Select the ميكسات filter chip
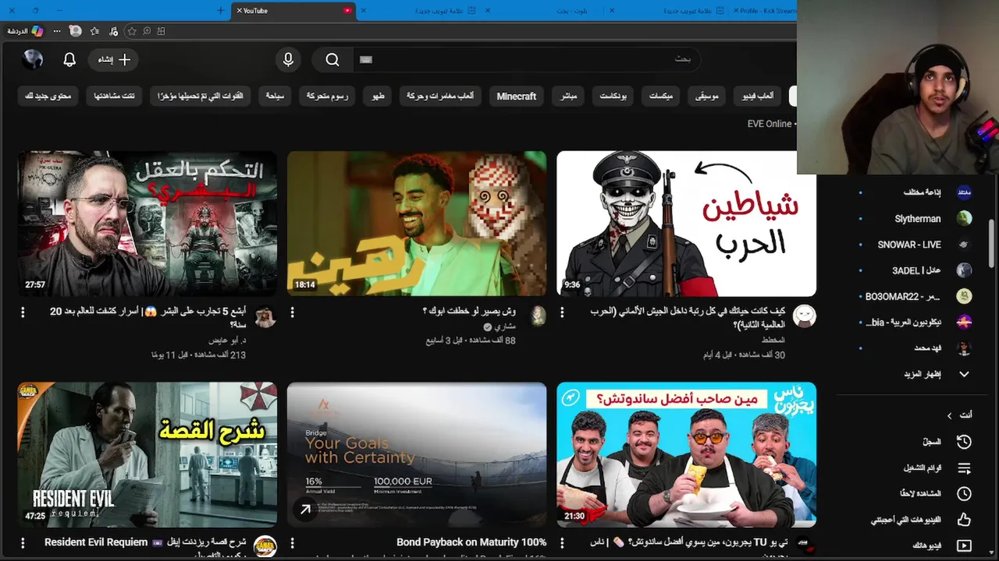The width and height of the screenshot is (999, 561). click(660, 96)
